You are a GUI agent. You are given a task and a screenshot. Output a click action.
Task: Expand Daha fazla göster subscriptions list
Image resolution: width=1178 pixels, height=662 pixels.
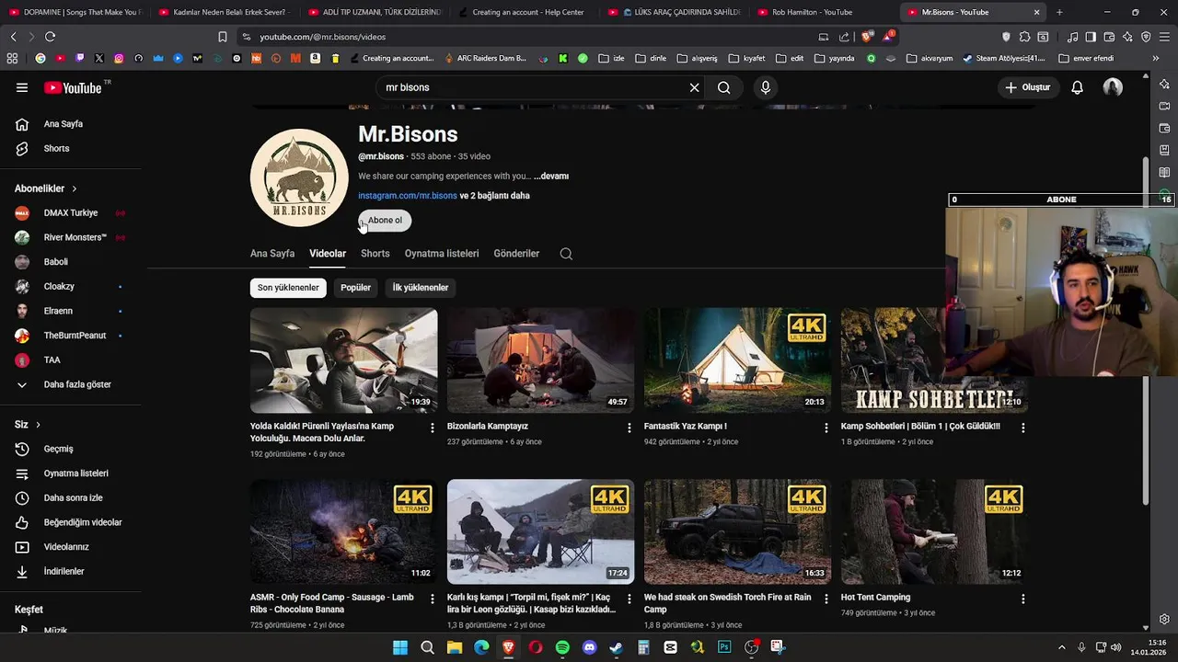coord(75,384)
